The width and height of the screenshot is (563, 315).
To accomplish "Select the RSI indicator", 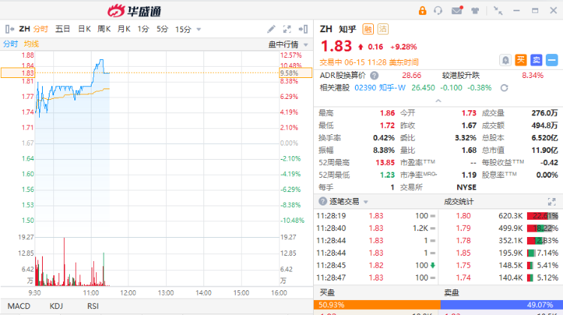I will 92,306.
